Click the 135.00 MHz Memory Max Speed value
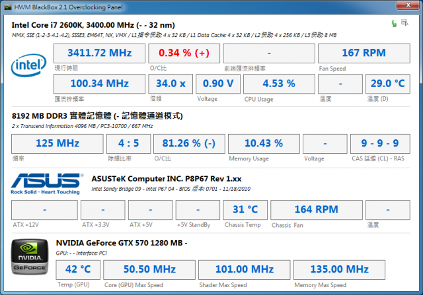423x295 pixels. coord(339,270)
